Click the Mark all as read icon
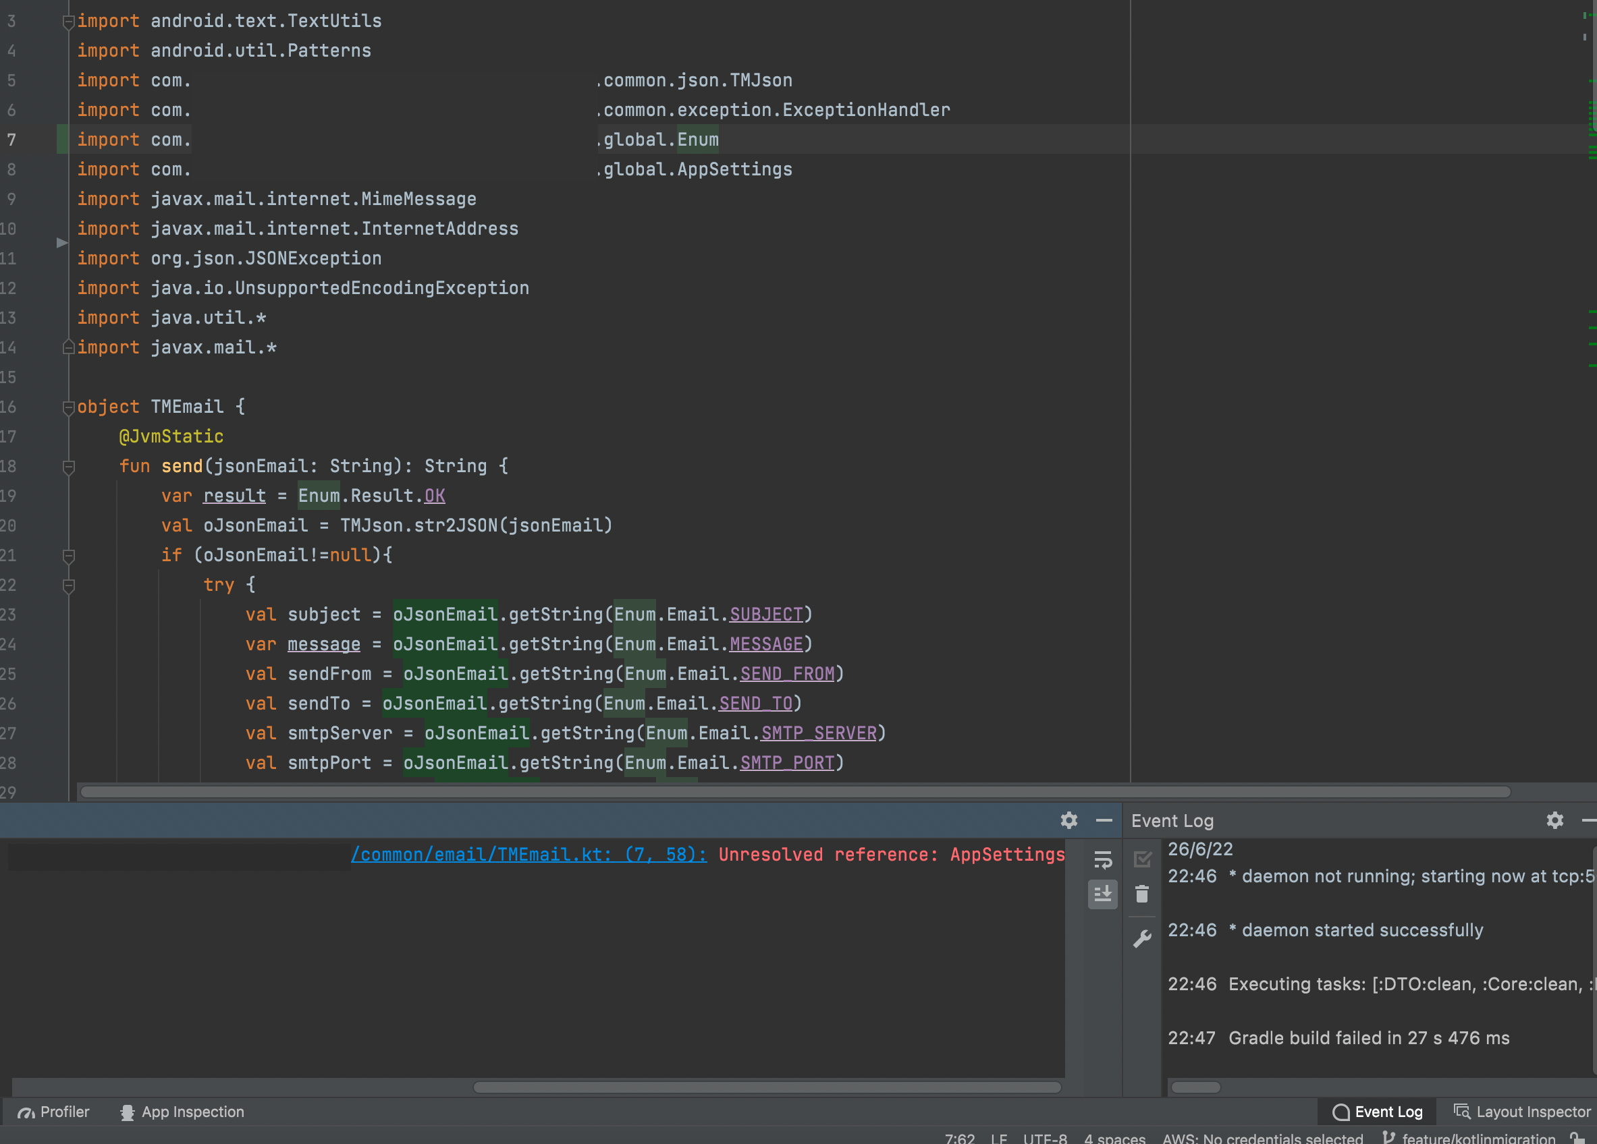Image resolution: width=1597 pixels, height=1144 pixels. (x=1142, y=859)
